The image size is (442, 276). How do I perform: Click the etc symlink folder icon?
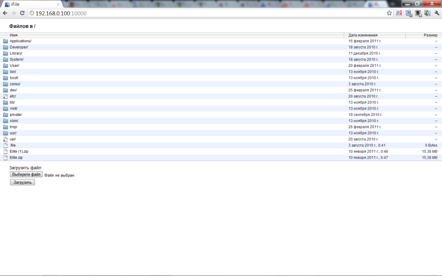(6, 96)
